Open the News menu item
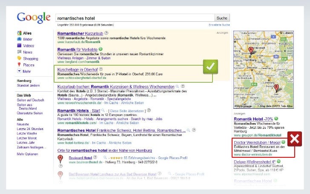Screen dimensions: 310x194 tap(28, 52)
